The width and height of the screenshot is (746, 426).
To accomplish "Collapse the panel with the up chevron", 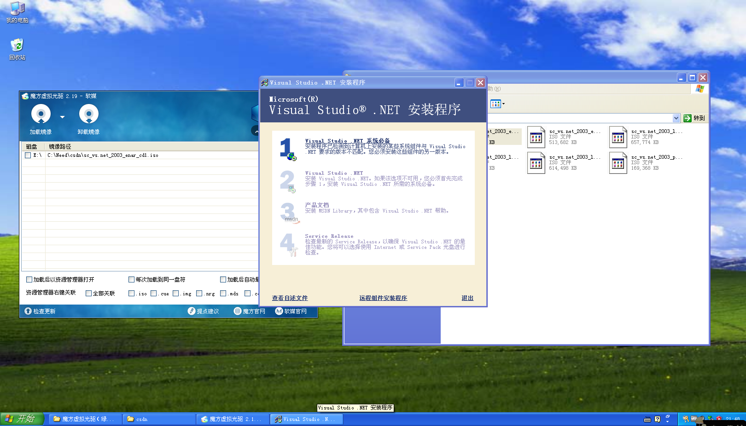I will [x=256, y=131].
